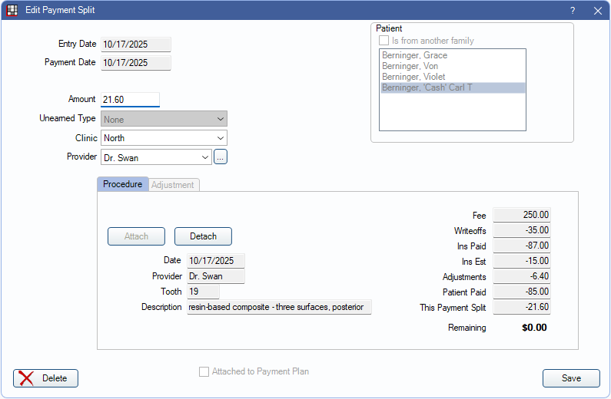Click the red X Delete button
The image size is (611, 399).
pos(45,378)
